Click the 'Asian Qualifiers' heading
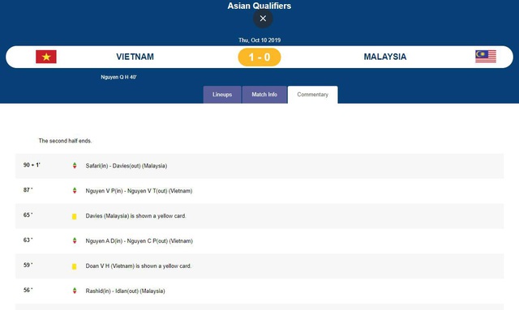The image size is (519, 310). click(259, 6)
